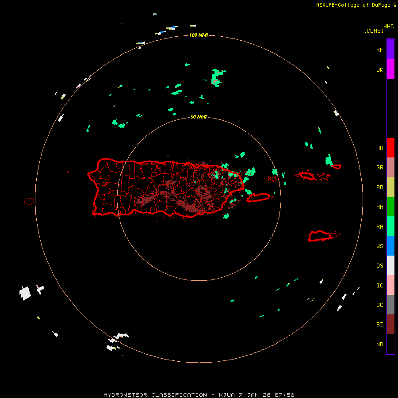Click the 7 JAN 26 date text
The image size is (398, 398).
[x=255, y=395]
